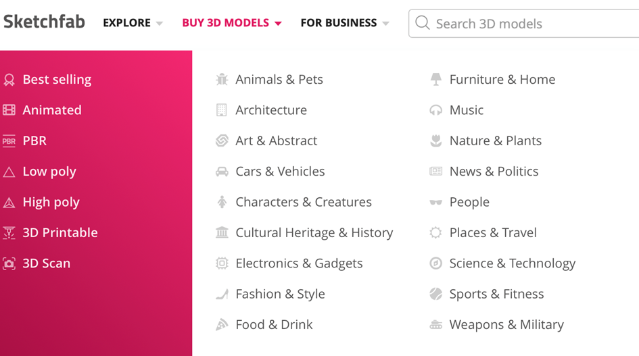This screenshot has width=639, height=356.
Task: Click the 3D Scan camera icon
Action: 9,263
